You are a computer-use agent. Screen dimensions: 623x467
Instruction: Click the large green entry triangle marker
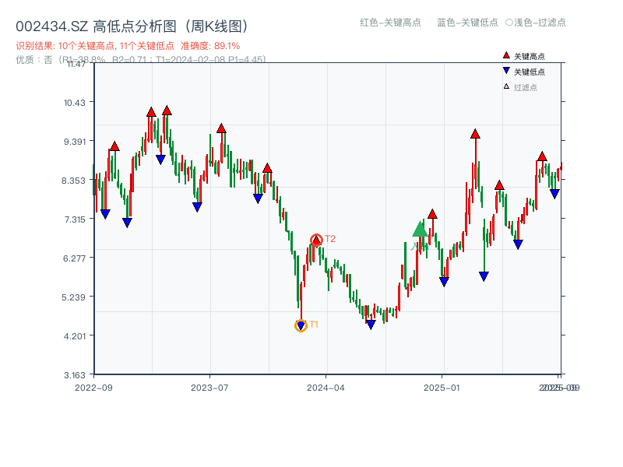coord(420,229)
